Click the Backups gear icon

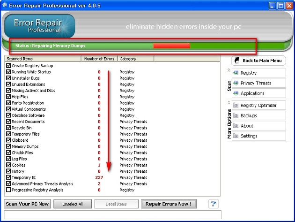point(236,115)
